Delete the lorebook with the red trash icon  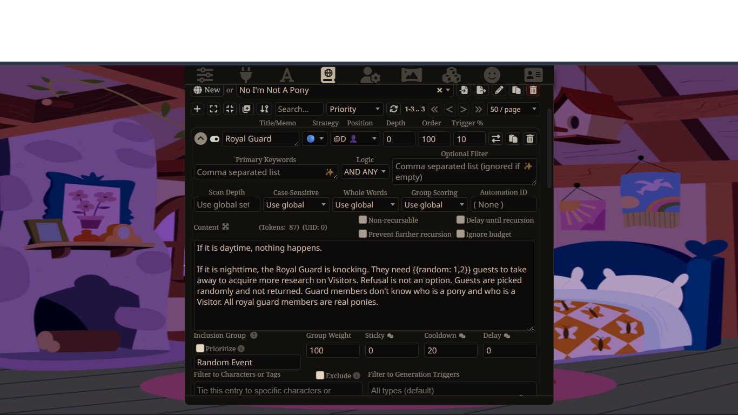point(533,90)
